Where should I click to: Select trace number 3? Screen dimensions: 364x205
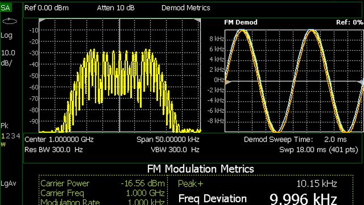[x=13, y=136]
